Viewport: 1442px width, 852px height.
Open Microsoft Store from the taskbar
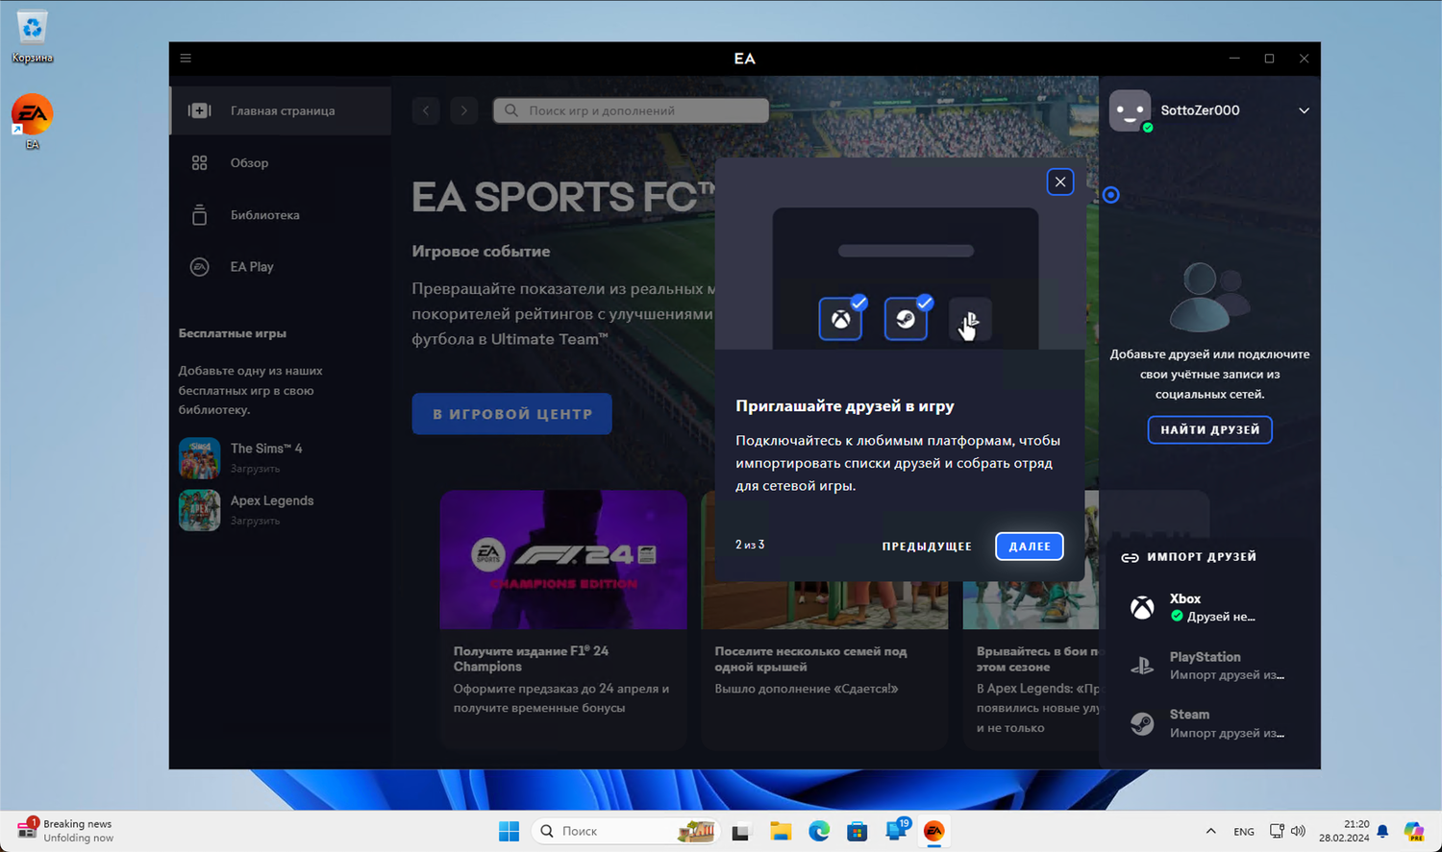point(858,831)
